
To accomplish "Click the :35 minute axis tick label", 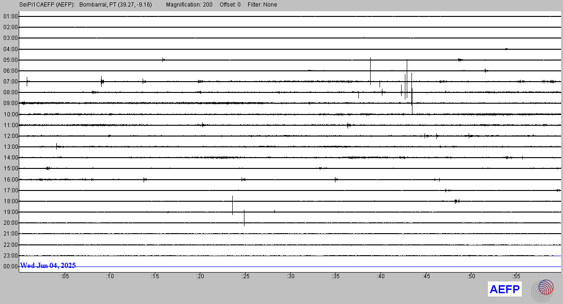I will (x=335, y=276).
